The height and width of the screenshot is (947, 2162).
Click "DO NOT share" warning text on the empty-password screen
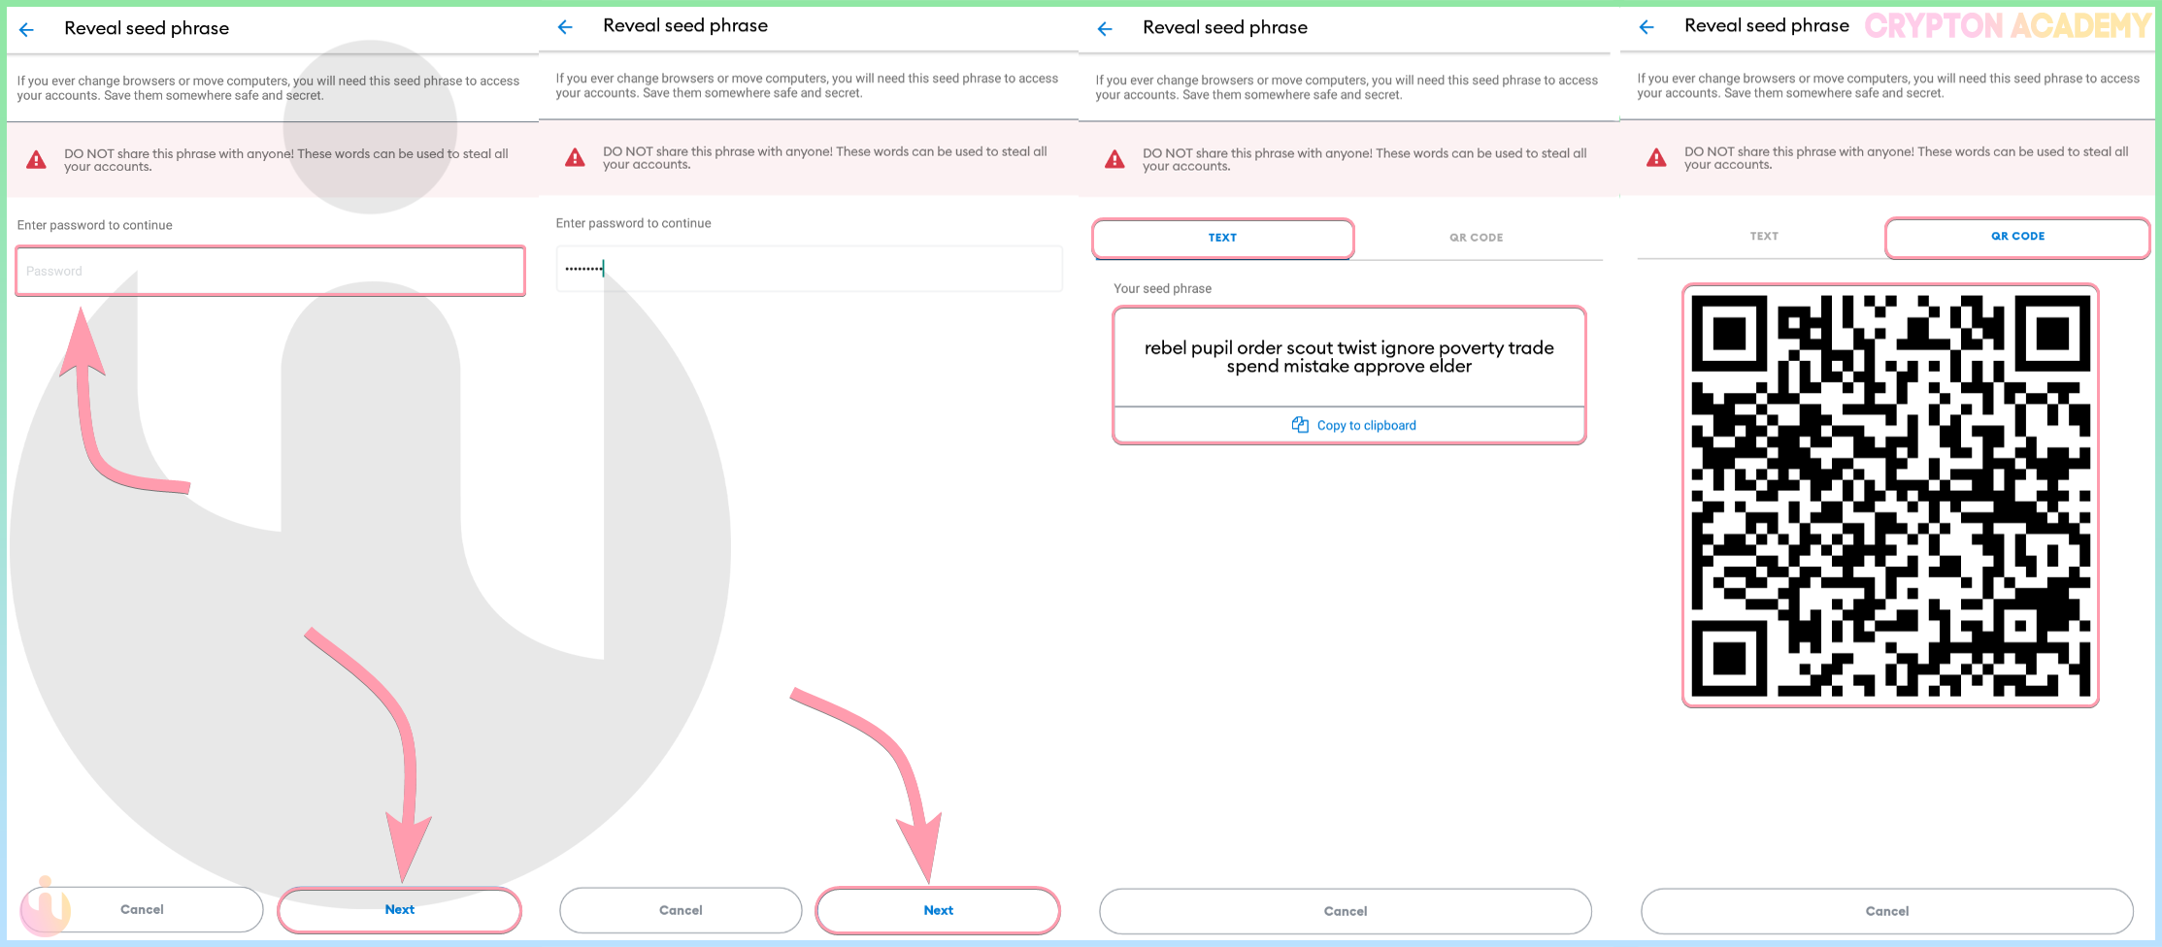pos(286,160)
